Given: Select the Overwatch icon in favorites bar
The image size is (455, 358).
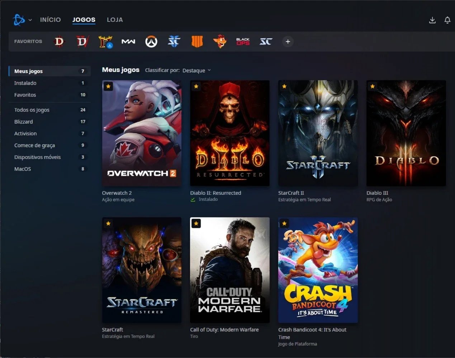Looking at the screenshot, I should point(151,42).
